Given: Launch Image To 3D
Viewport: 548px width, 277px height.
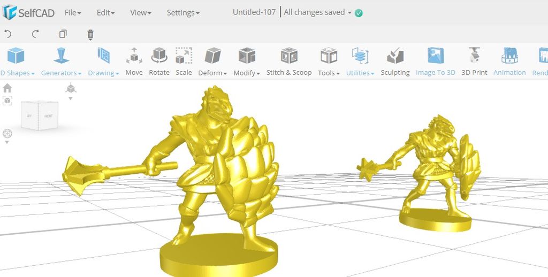Looking at the screenshot, I should click(x=435, y=61).
